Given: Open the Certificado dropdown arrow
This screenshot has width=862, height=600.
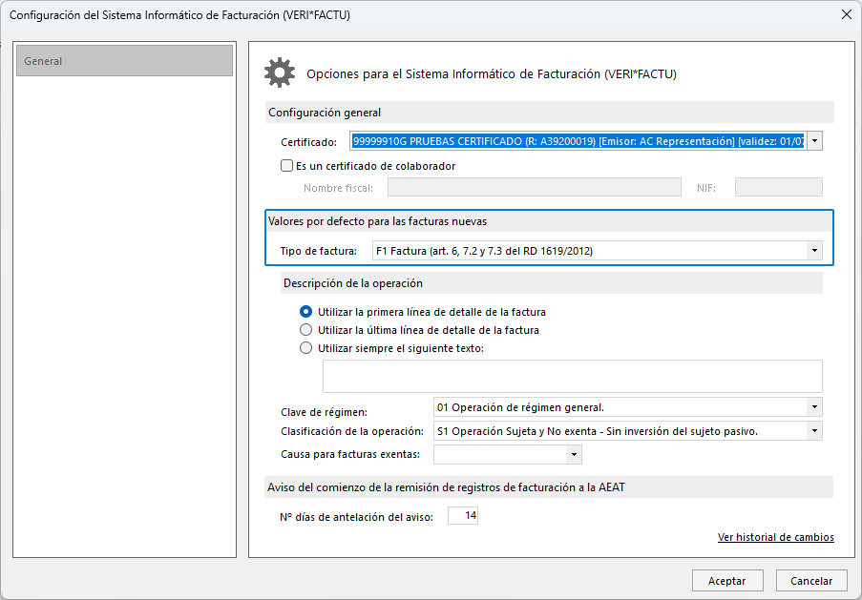Looking at the screenshot, I should [814, 141].
